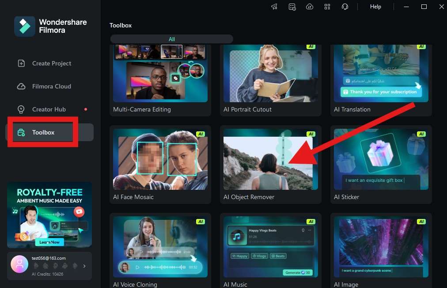
Task: Click the user avatar icon
Action: tap(19, 264)
